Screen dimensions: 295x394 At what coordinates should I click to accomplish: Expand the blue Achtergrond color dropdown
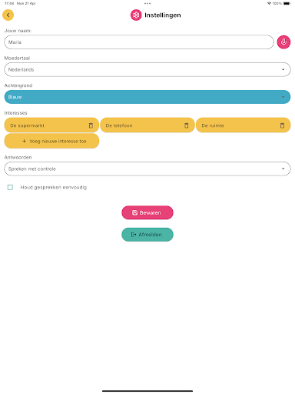[147, 97]
